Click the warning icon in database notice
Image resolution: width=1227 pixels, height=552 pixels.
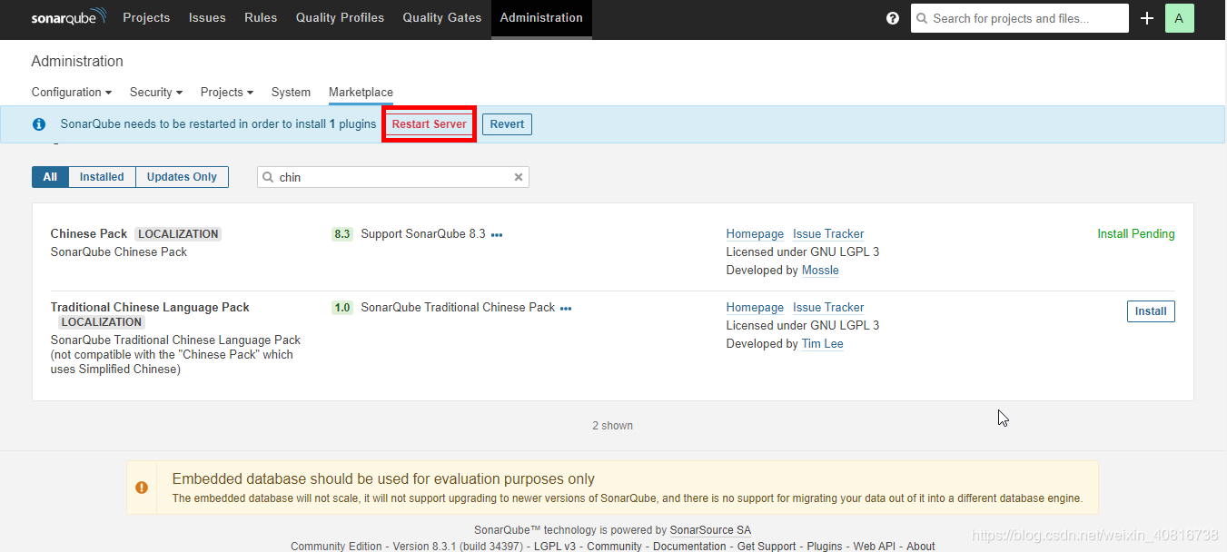click(142, 488)
